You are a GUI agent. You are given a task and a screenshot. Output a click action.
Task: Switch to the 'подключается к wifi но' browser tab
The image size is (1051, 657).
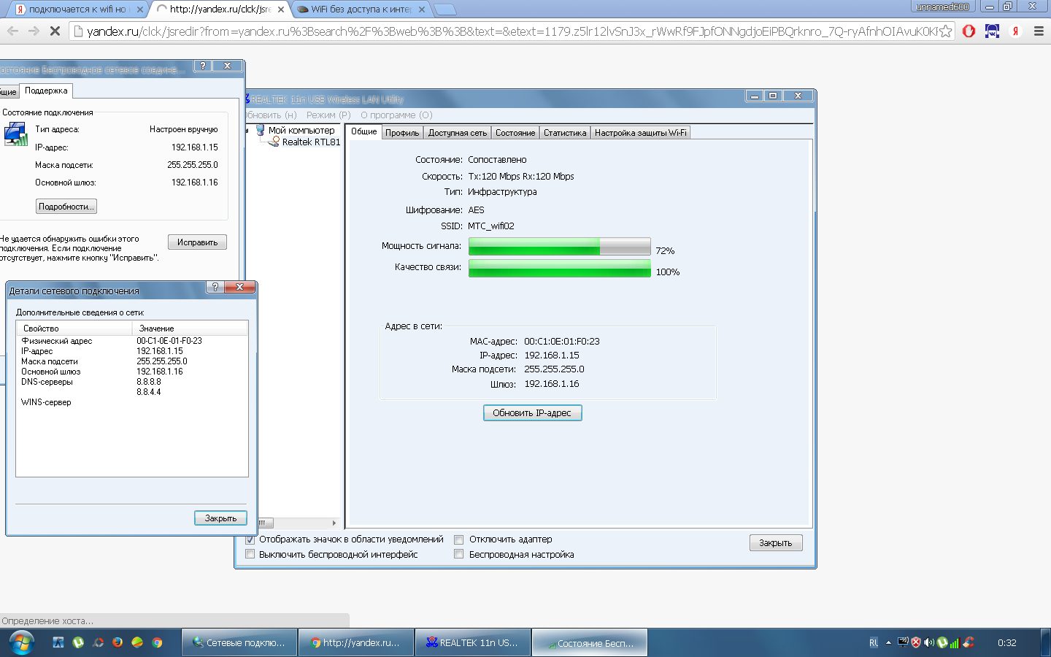[x=77, y=9]
